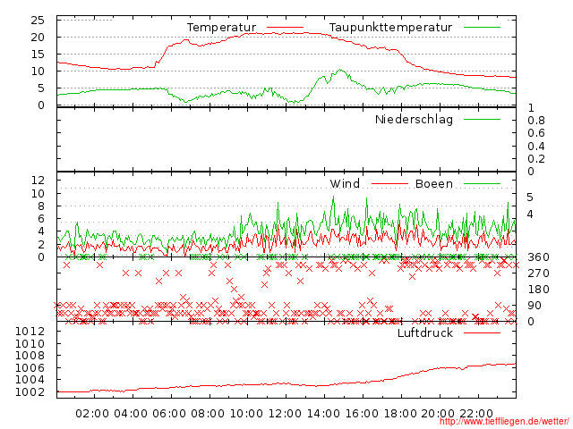Click the 1002 pressure axis value

(x=30, y=392)
